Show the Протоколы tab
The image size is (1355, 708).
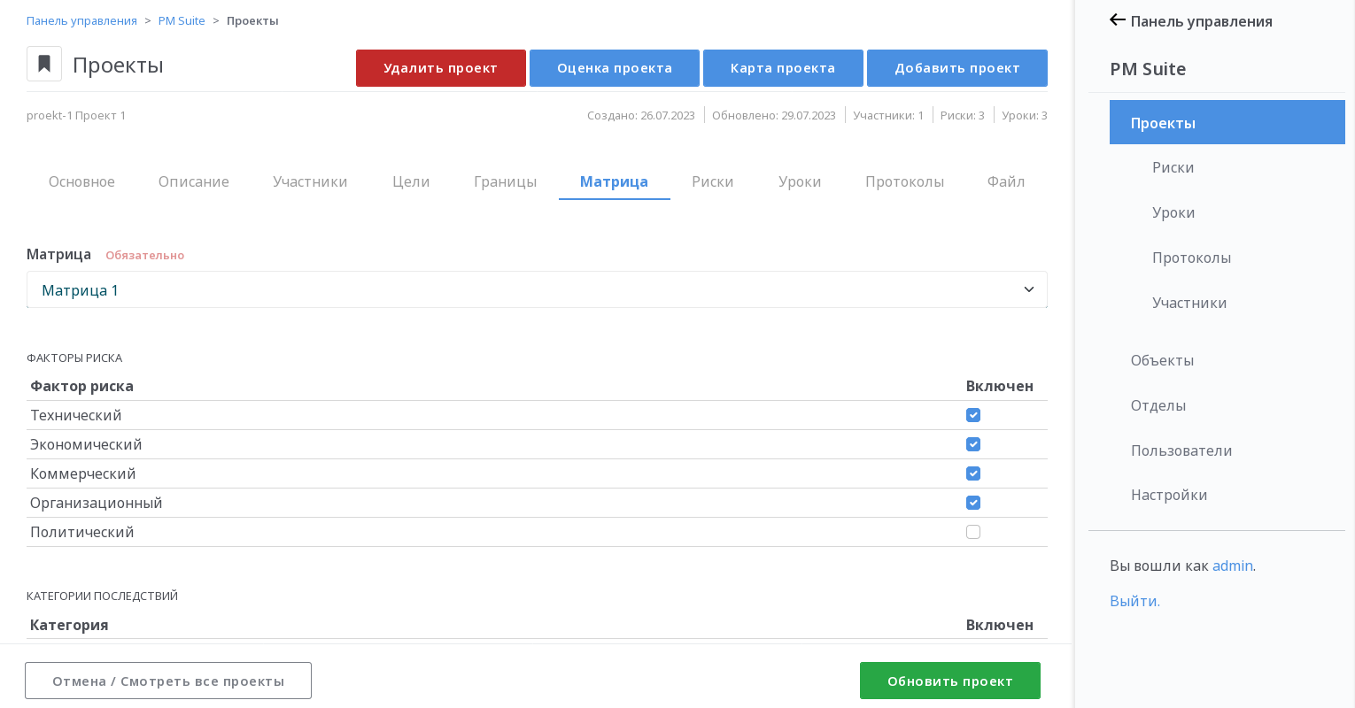pyautogui.click(x=904, y=181)
